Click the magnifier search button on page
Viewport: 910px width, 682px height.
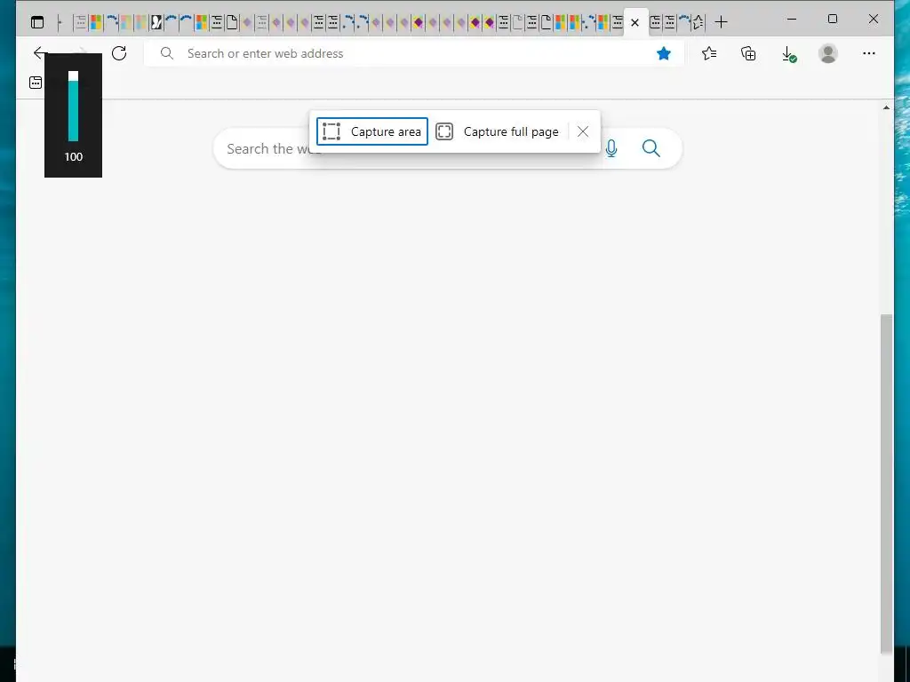point(651,148)
